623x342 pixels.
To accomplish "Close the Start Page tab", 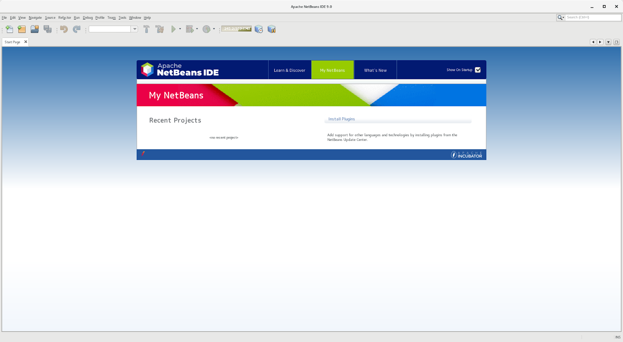I will [26, 42].
